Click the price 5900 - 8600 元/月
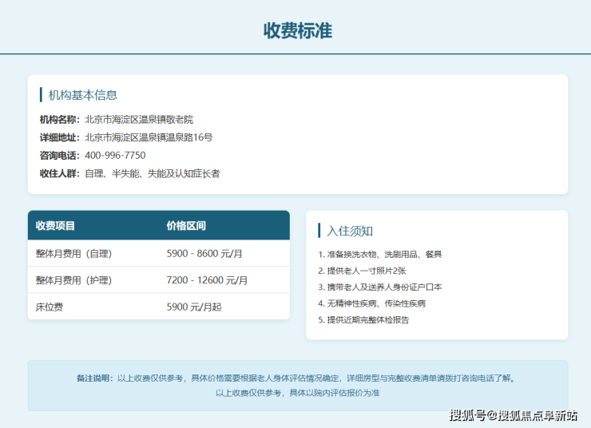591x428 pixels. [204, 254]
